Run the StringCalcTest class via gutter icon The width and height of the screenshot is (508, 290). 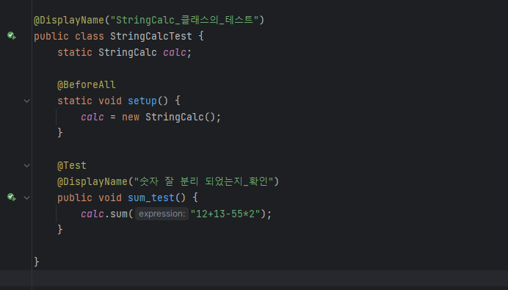pyautogui.click(x=12, y=36)
